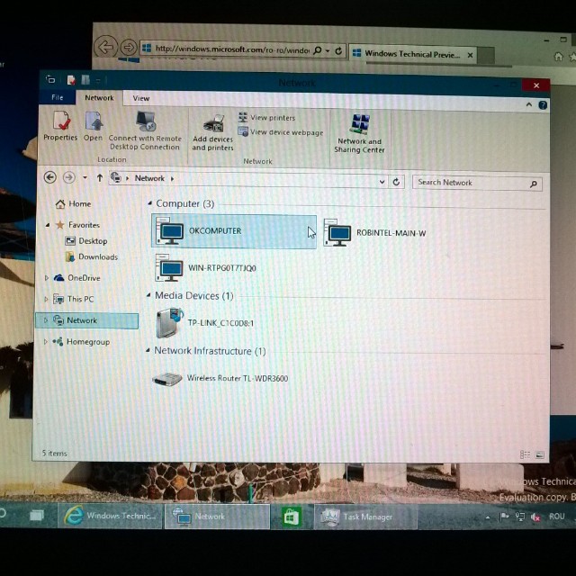Viewport: 576px width, 576px height.
Task: Connect with Remote Desktop Connection
Action: pyautogui.click(x=145, y=130)
